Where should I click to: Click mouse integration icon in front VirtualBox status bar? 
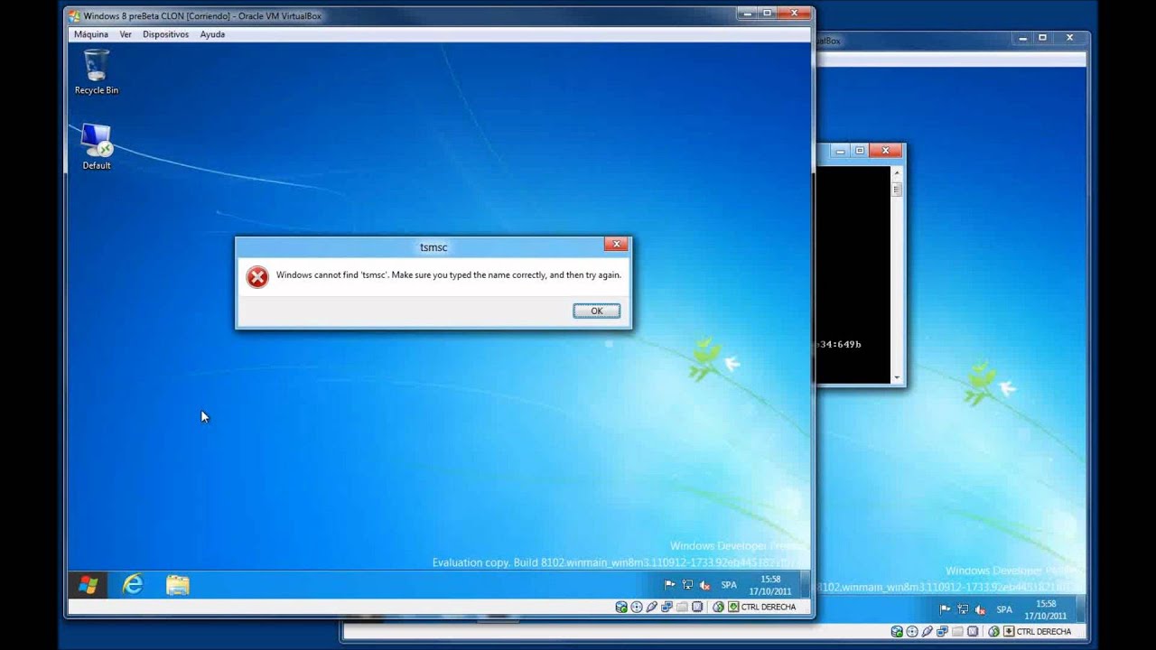[718, 607]
